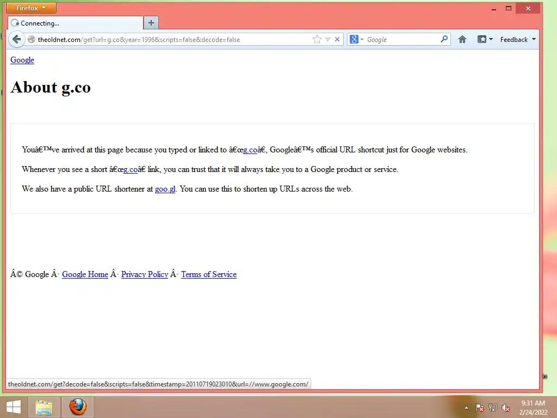The height and width of the screenshot is (418, 557).
Task: Expand the bookmarks button dropdown arrow
Action: (491, 39)
